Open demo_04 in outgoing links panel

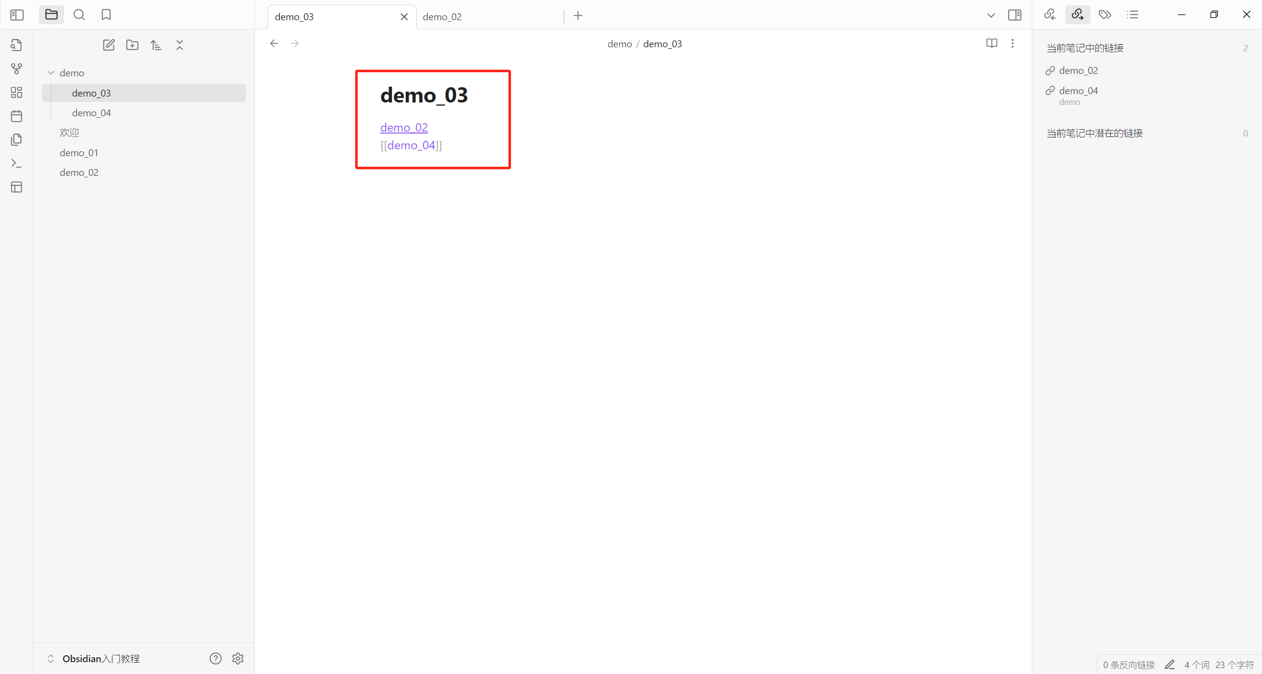tap(1078, 91)
